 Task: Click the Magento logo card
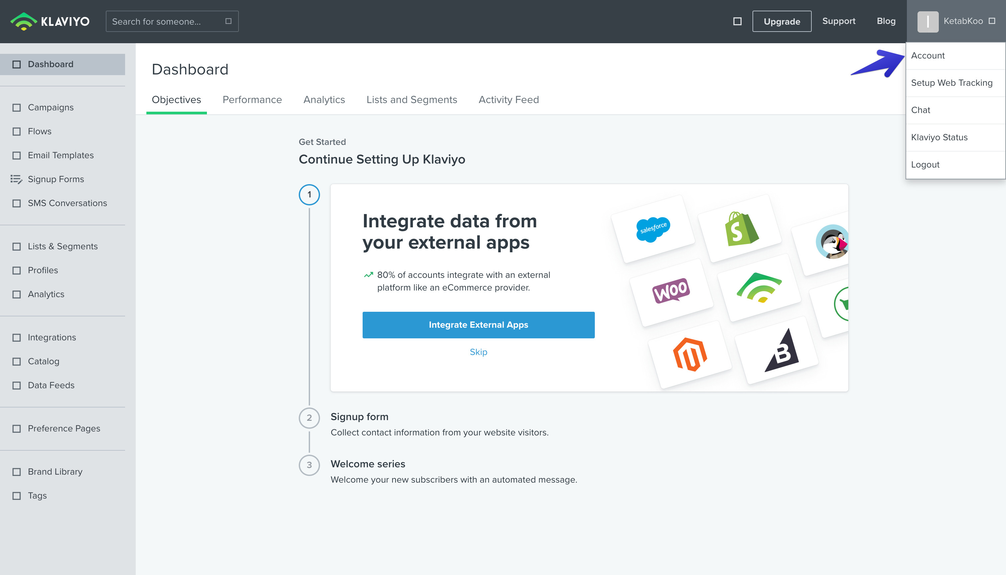point(690,354)
